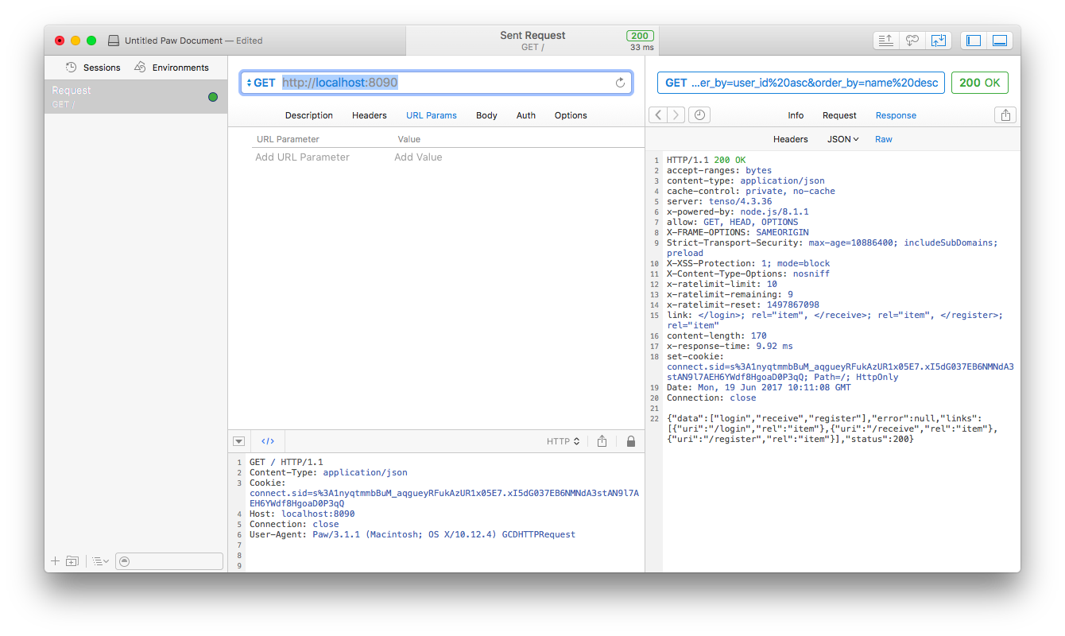
Task: Open the Request tab in response pane
Action: (x=839, y=115)
